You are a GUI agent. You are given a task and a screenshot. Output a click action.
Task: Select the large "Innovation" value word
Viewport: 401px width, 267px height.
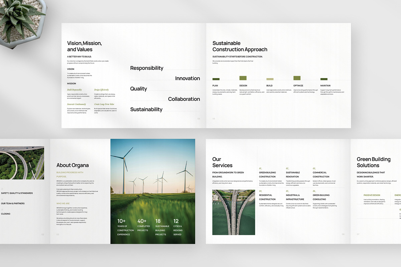pos(187,78)
